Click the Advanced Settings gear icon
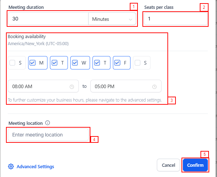The width and height of the screenshot is (217, 177). 11,166
